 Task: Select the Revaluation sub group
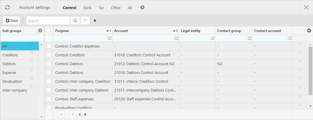[20, 81]
